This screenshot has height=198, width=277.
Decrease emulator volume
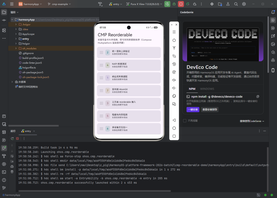coord(174,88)
